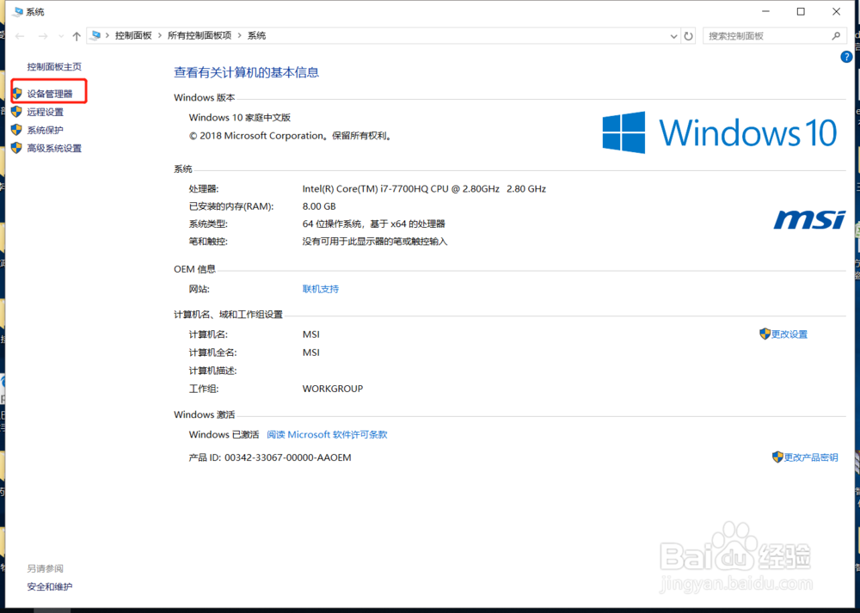Open the address bar history dropdown
This screenshot has width=860, height=613.
[x=673, y=35]
